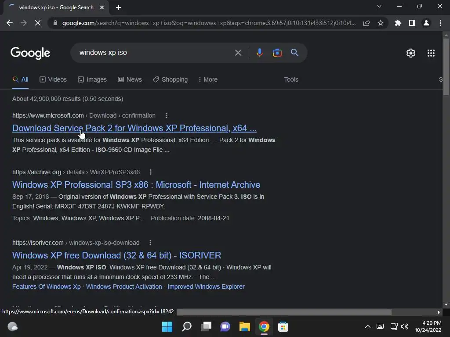
Task: Bookmark this page with the star icon
Action: pos(381,23)
